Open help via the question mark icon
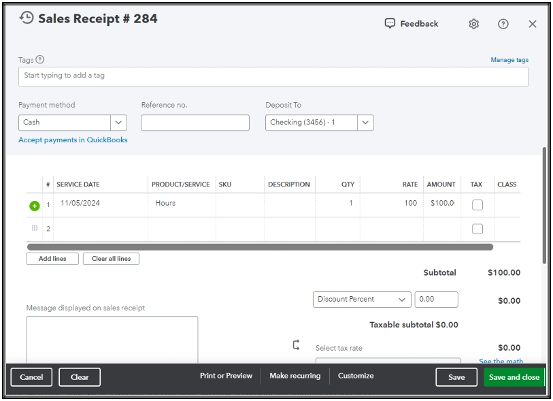553x401 pixels. 502,23
